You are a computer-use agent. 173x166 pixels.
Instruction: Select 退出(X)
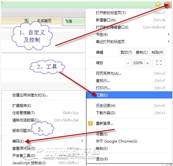129,159
